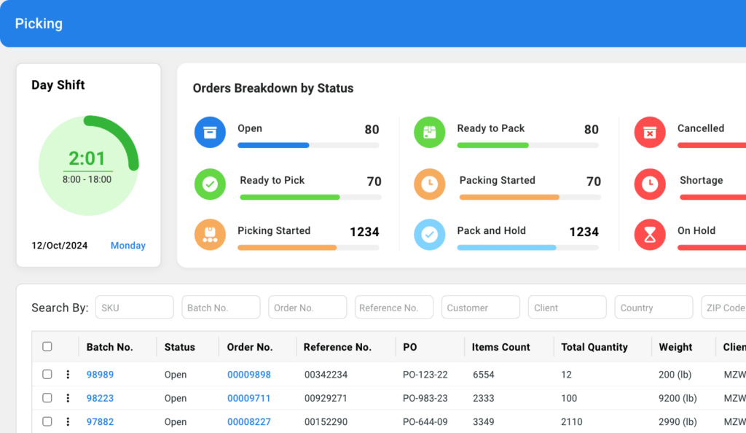Click reference number 00342234

(326, 375)
